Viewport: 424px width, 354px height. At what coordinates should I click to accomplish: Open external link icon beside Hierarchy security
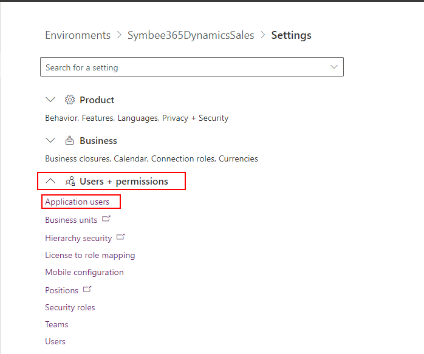click(121, 237)
